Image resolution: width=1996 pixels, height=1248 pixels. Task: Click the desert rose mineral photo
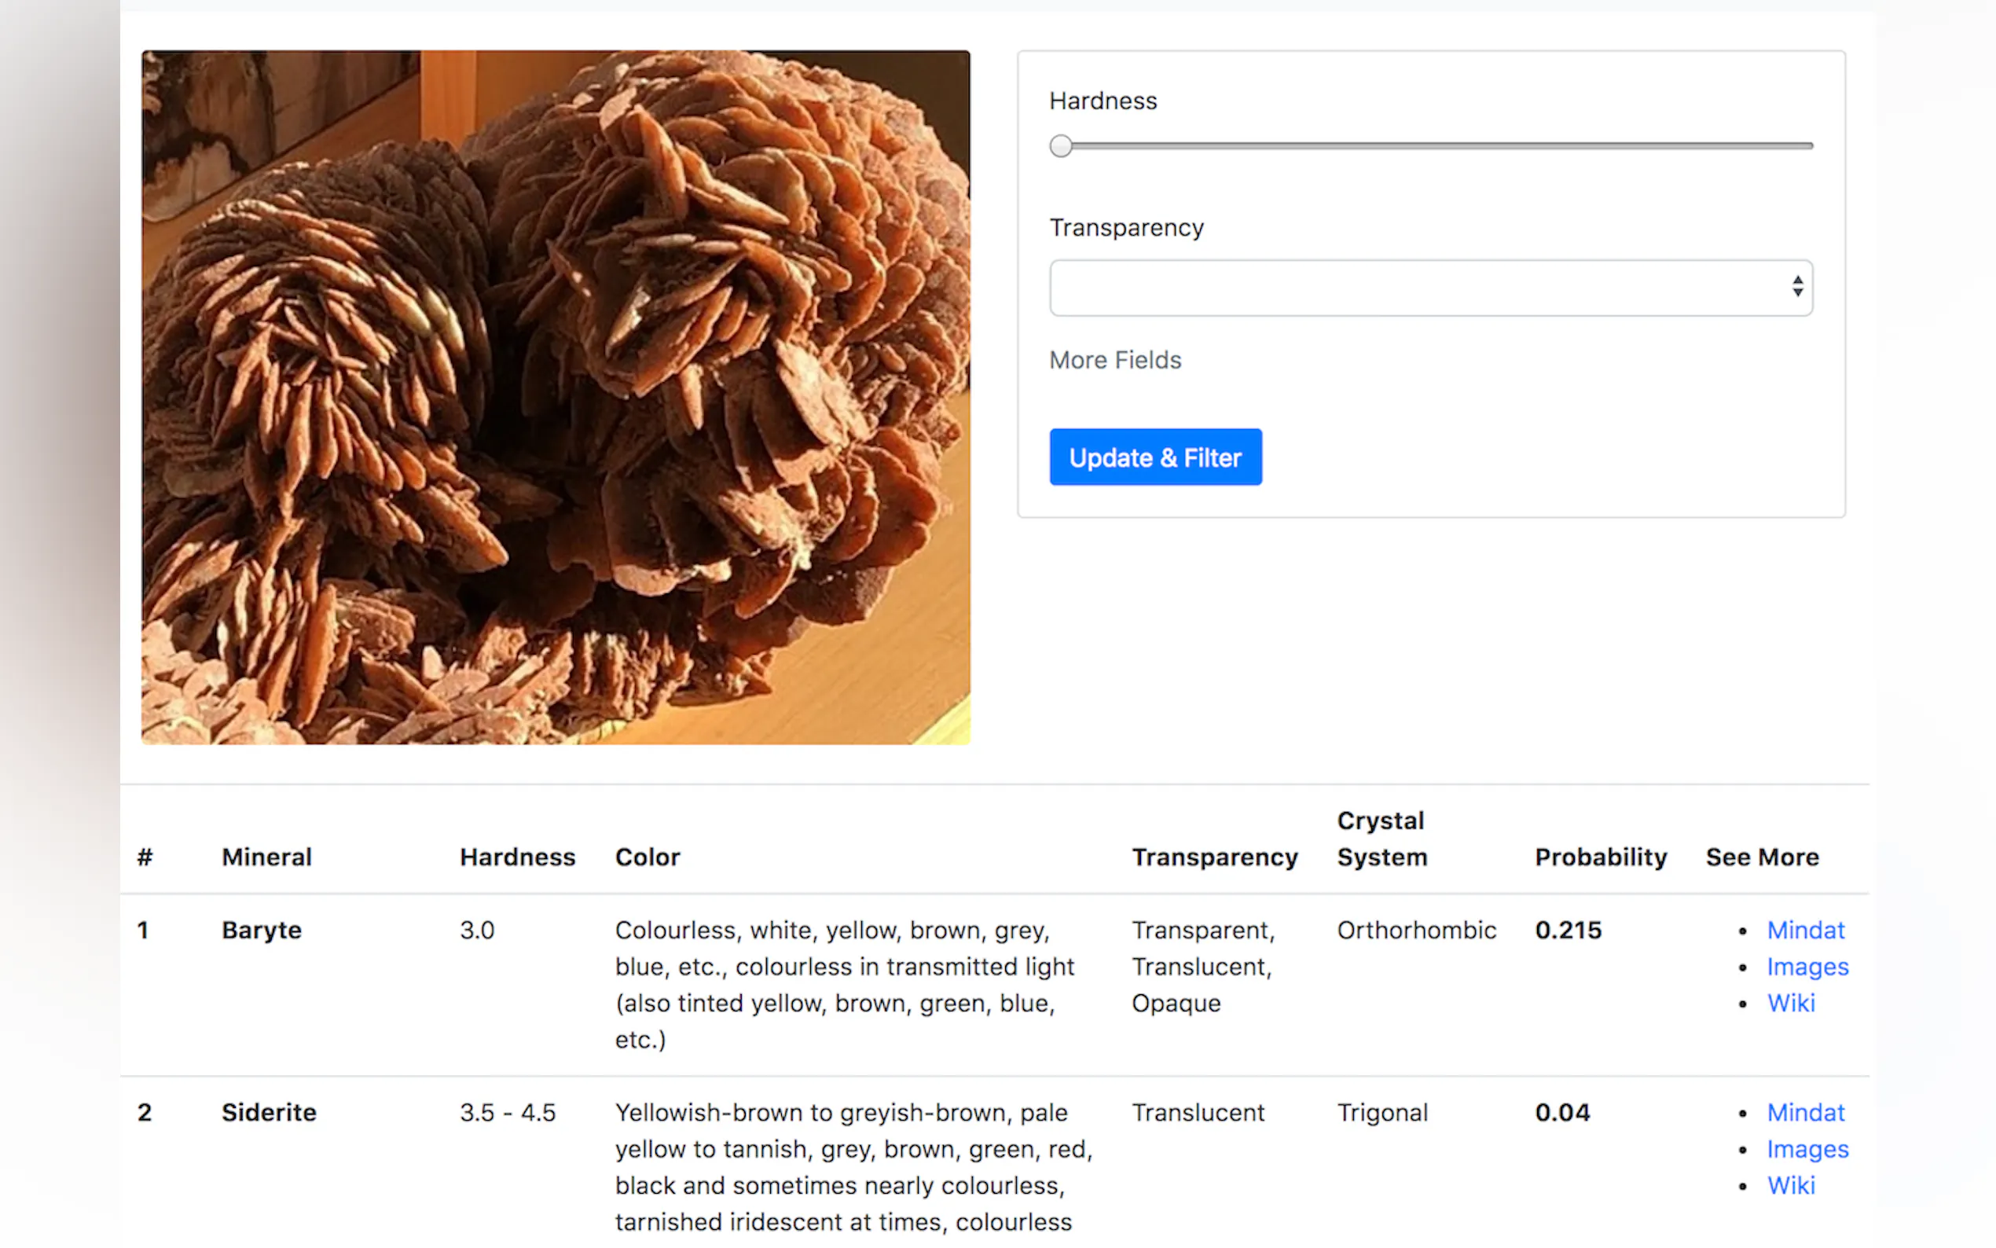pos(556,397)
